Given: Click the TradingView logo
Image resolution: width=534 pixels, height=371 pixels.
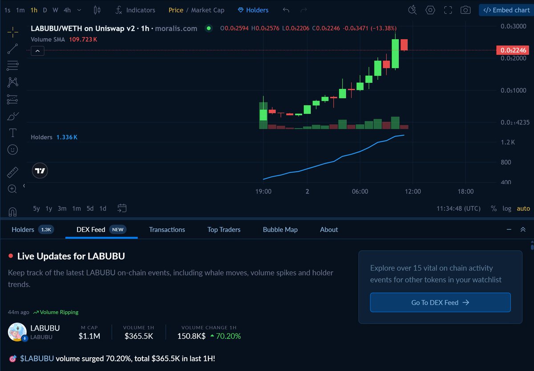Looking at the screenshot, I should [x=40, y=170].
